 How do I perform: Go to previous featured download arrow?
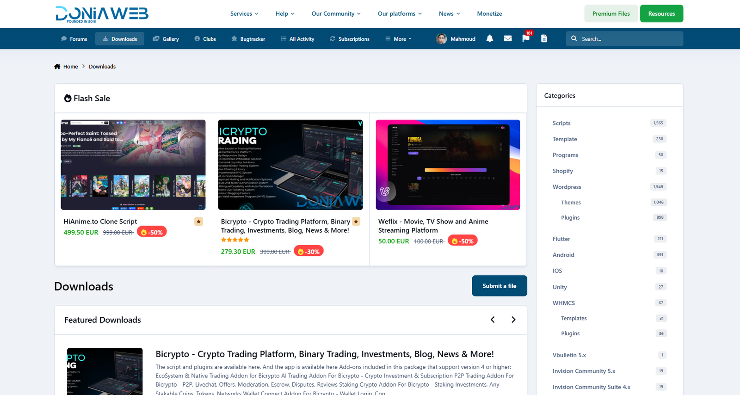[493, 320]
